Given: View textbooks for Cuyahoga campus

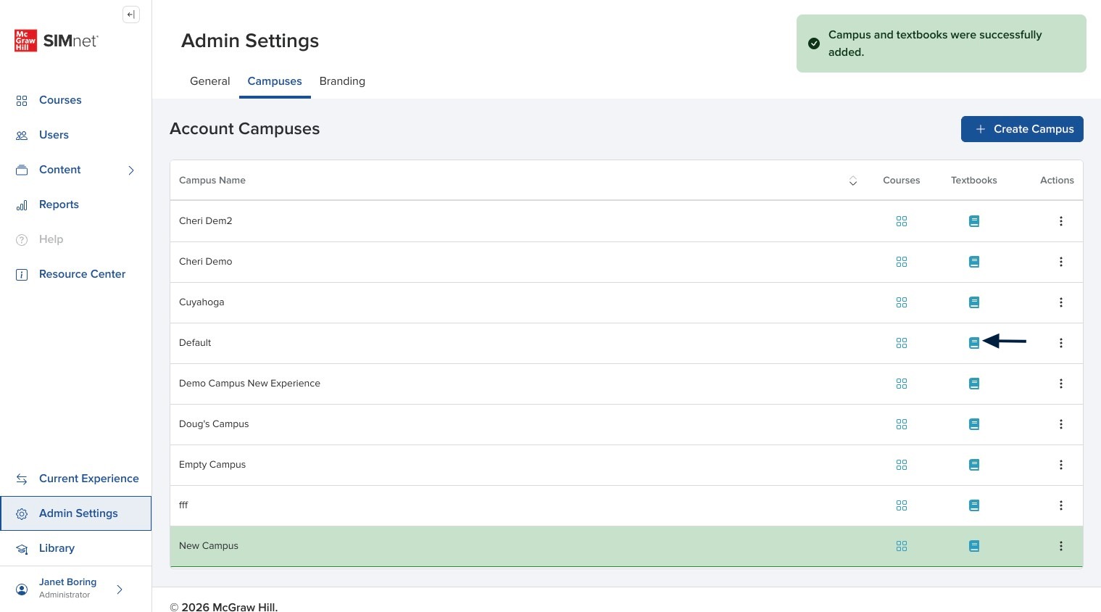Looking at the screenshot, I should coord(974,302).
